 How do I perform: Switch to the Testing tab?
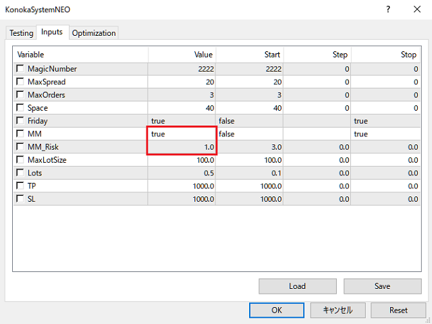coord(21,33)
